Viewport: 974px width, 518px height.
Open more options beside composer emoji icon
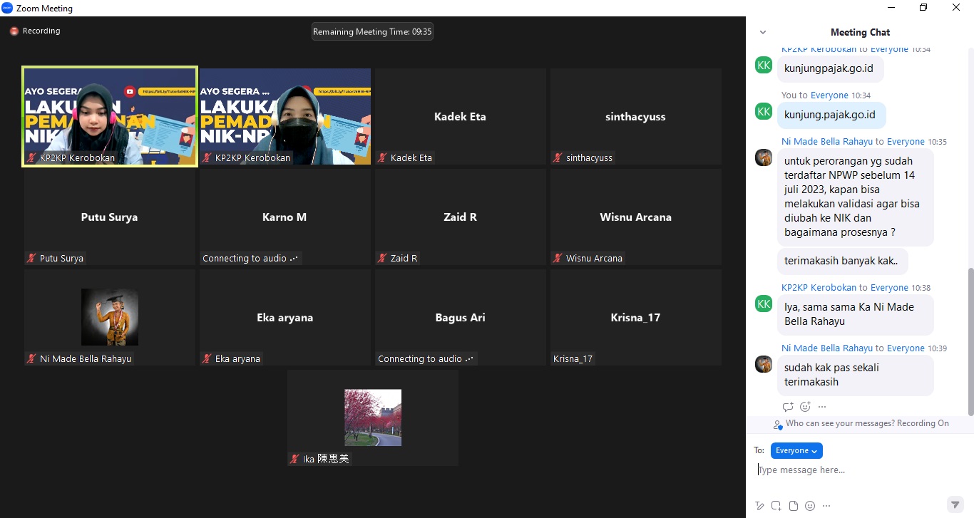[826, 506]
